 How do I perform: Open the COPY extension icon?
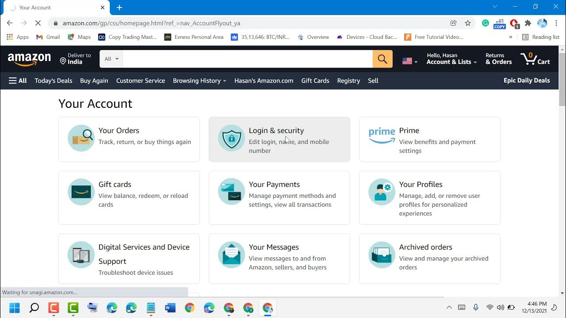point(500,24)
